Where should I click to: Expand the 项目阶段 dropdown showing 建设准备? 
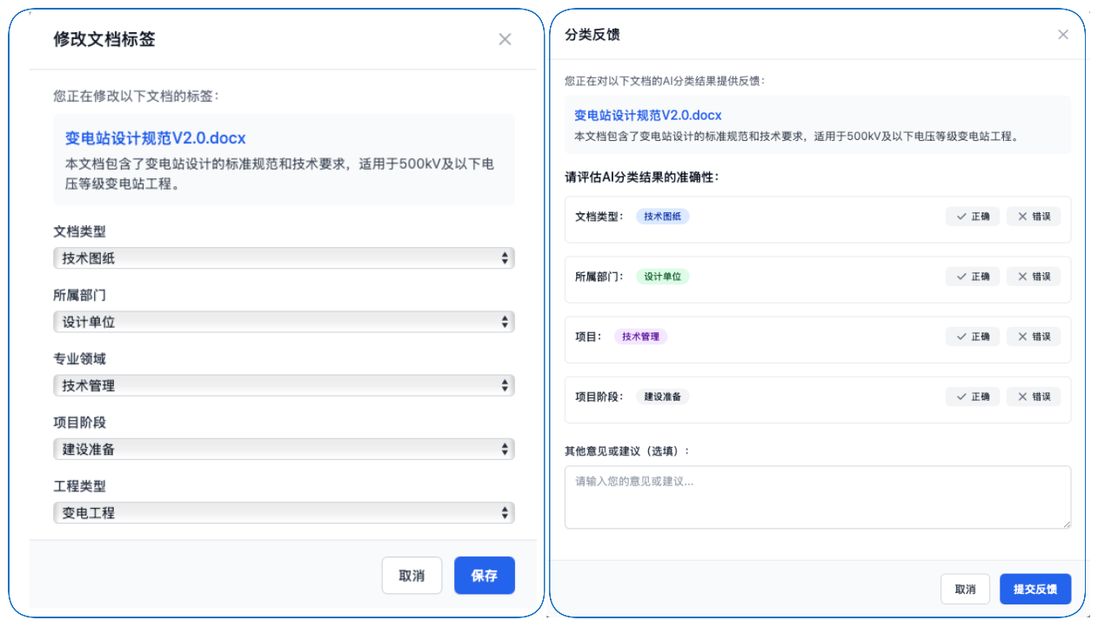[x=284, y=450]
